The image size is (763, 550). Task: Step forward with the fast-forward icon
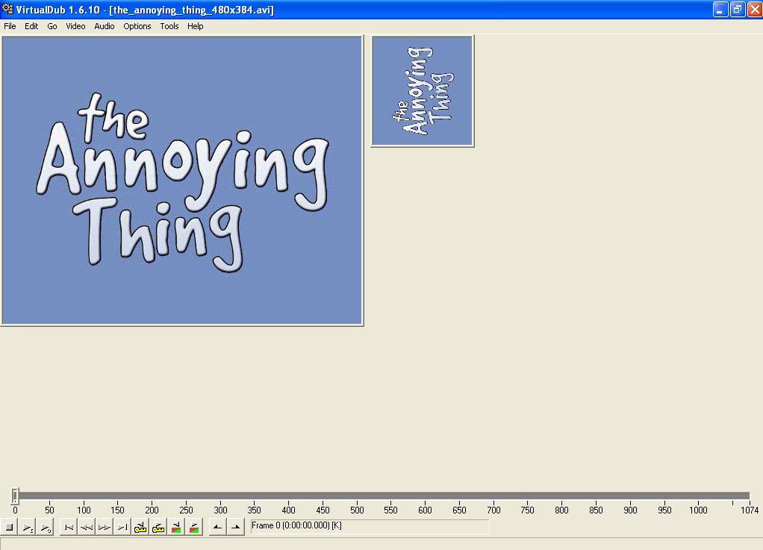pos(104,527)
